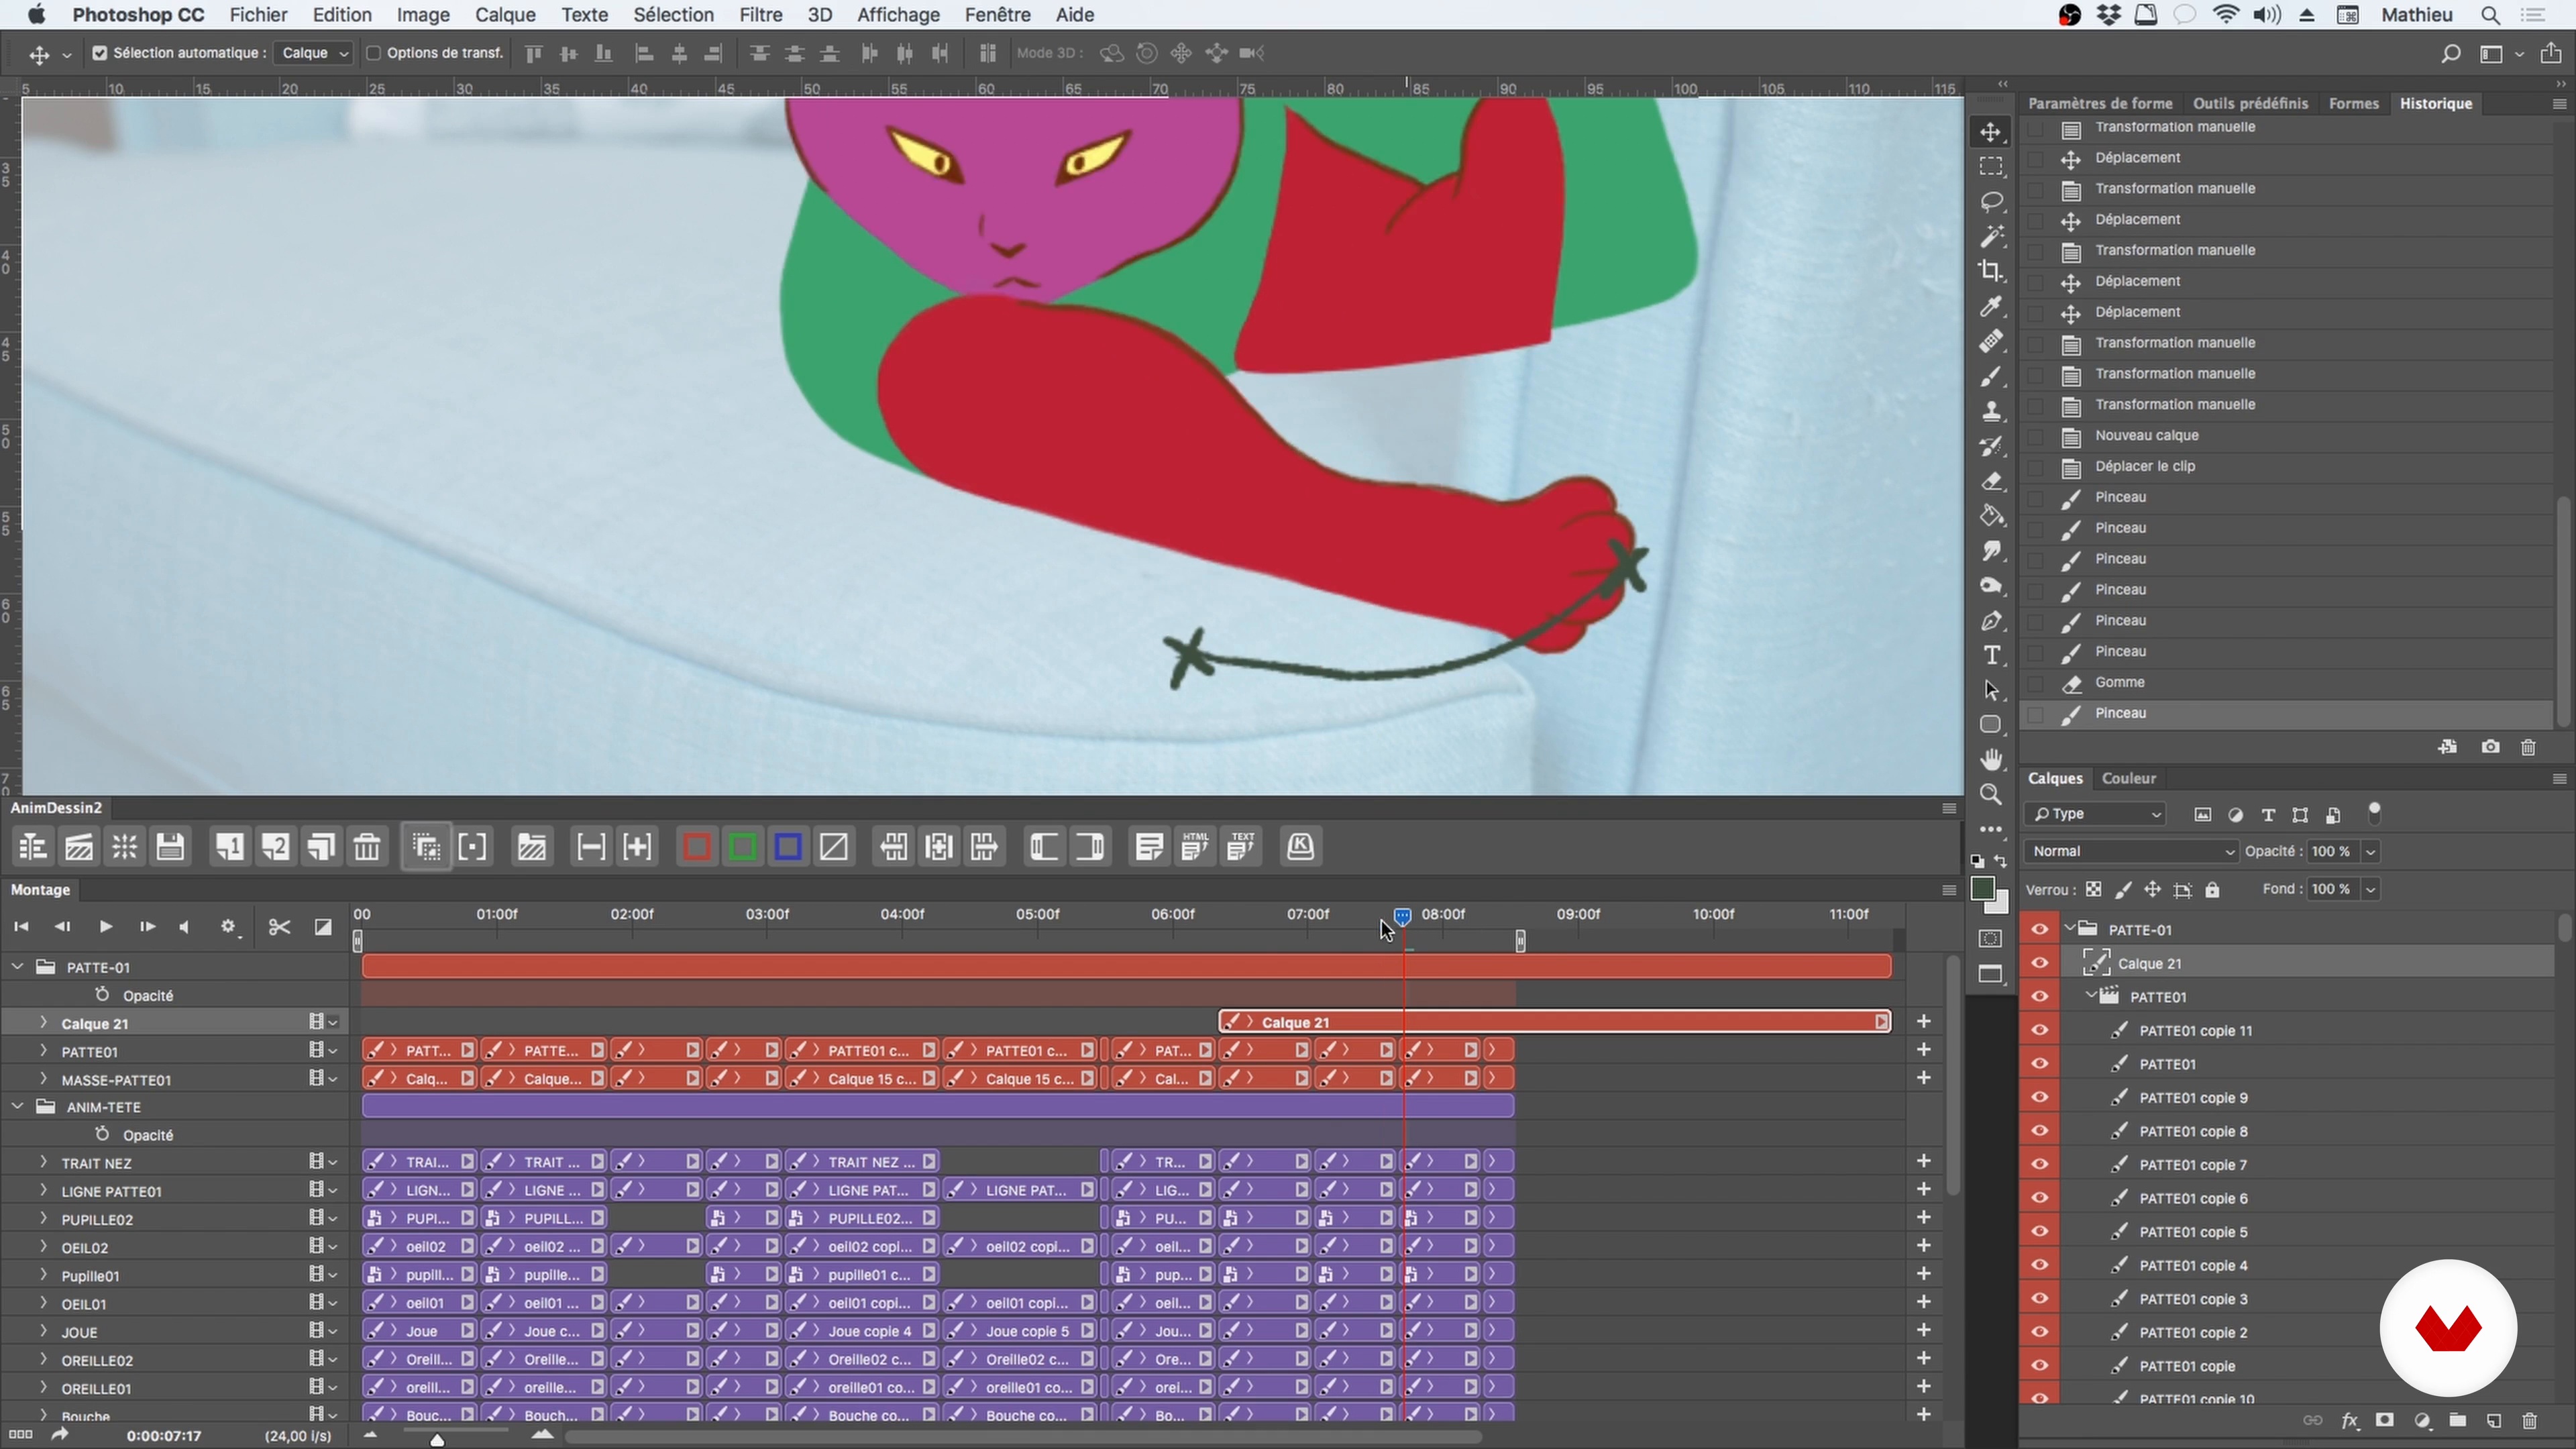The height and width of the screenshot is (1449, 2576).
Task: Open the Filtre menu
Action: pyautogui.click(x=760, y=15)
